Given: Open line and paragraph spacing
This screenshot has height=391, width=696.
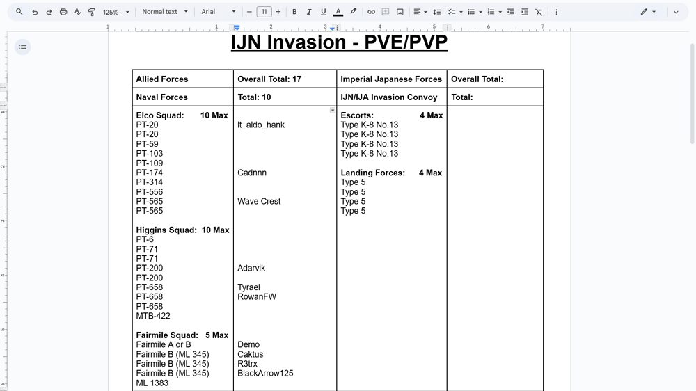Looking at the screenshot, I should 437,12.
